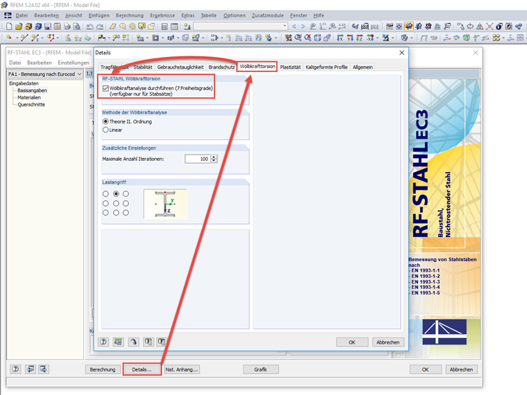Open the Zusatzmodule menu
This screenshot has height=395, width=527.
(x=268, y=15)
